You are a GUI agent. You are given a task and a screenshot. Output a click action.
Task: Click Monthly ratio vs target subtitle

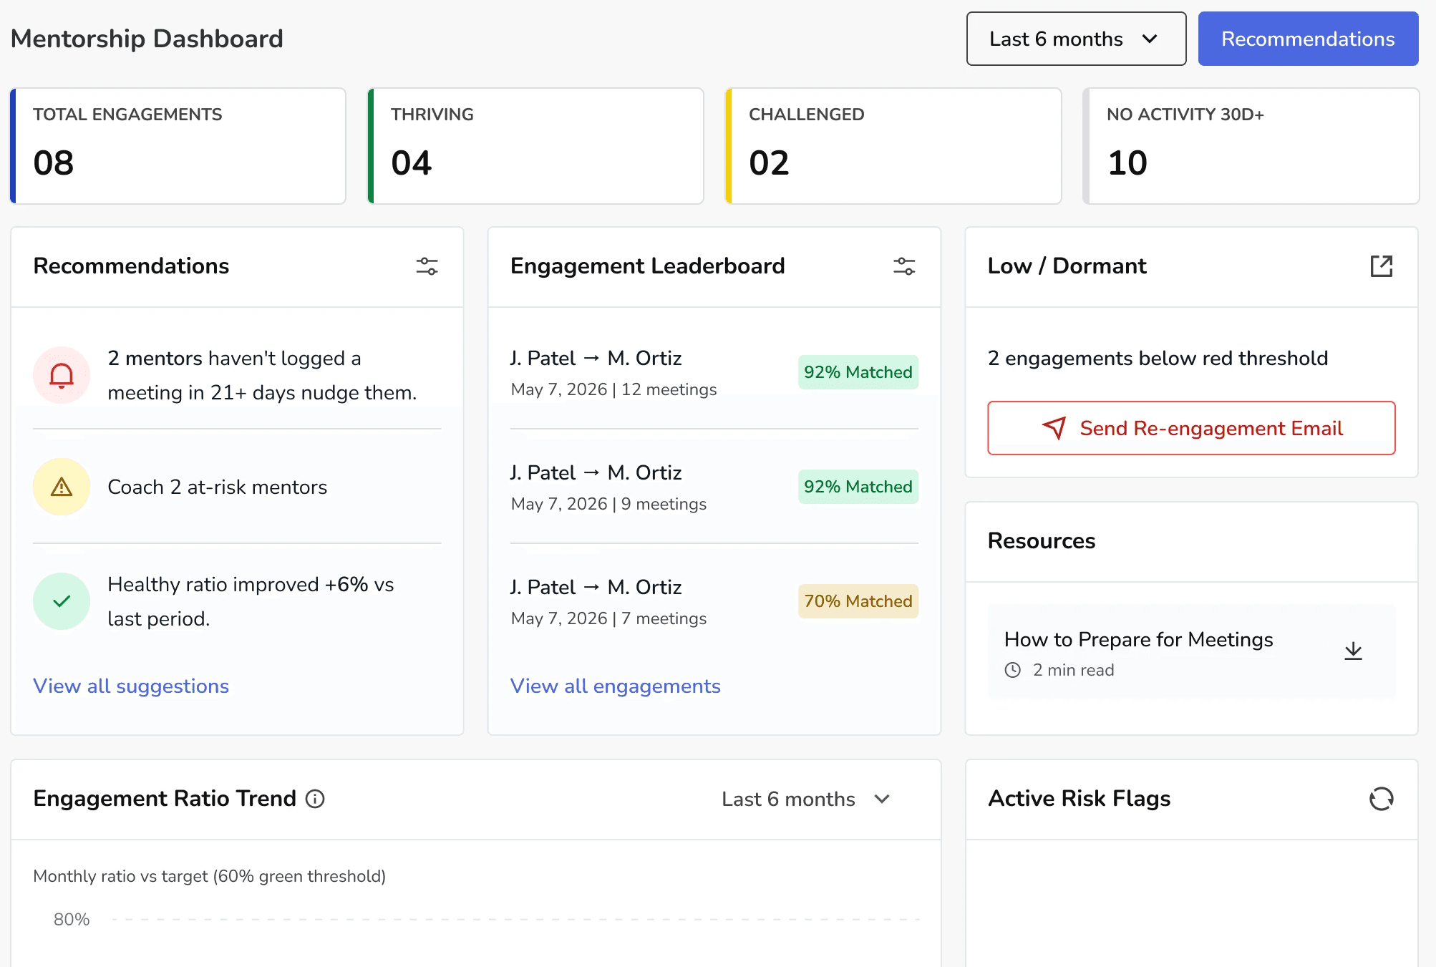(x=209, y=876)
